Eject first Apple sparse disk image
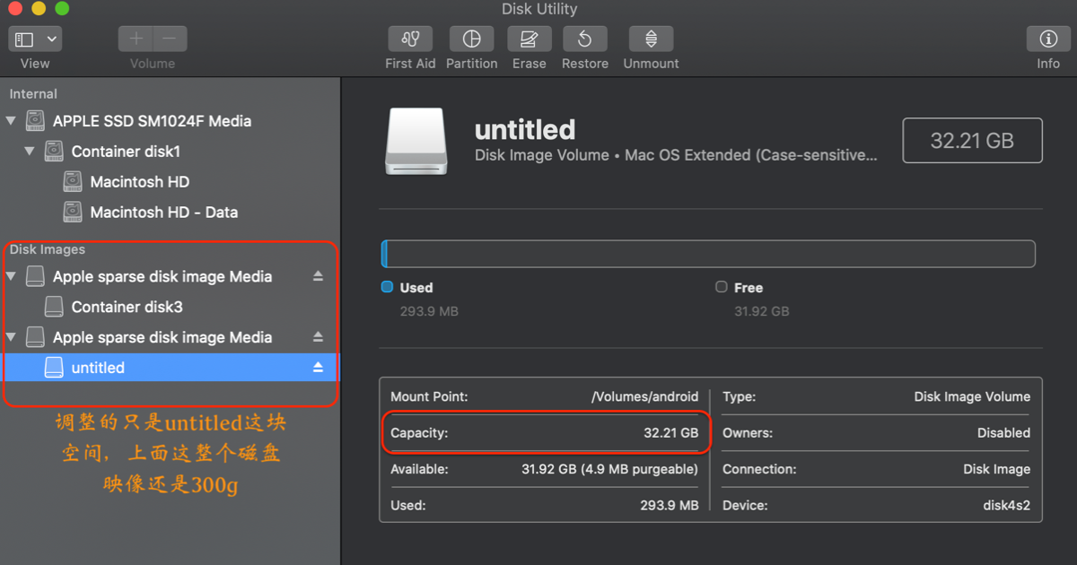Screen dimensions: 1077x565 pyautogui.click(x=318, y=276)
